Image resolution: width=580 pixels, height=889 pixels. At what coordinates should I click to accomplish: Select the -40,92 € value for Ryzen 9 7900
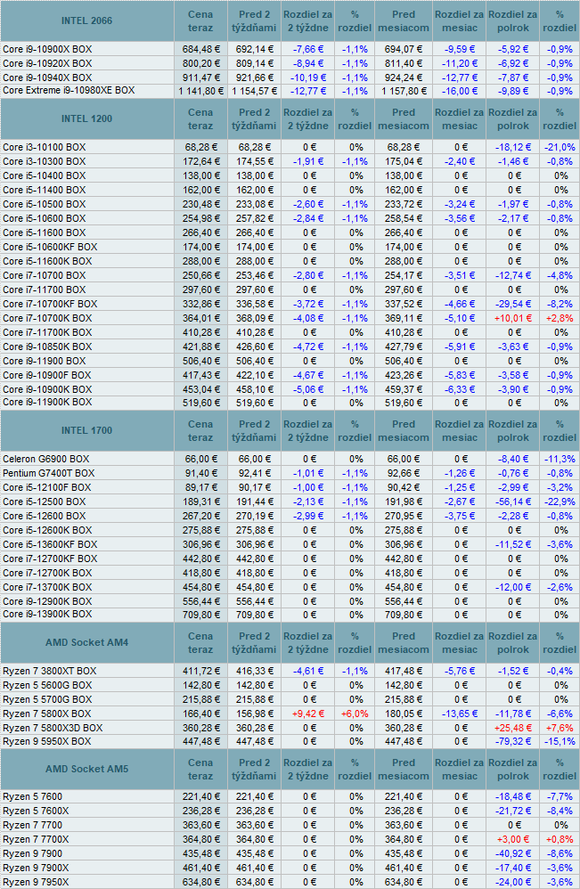(513, 854)
